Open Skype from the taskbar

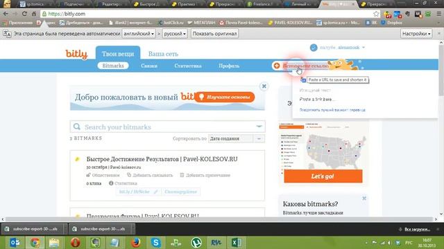pos(155,243)
